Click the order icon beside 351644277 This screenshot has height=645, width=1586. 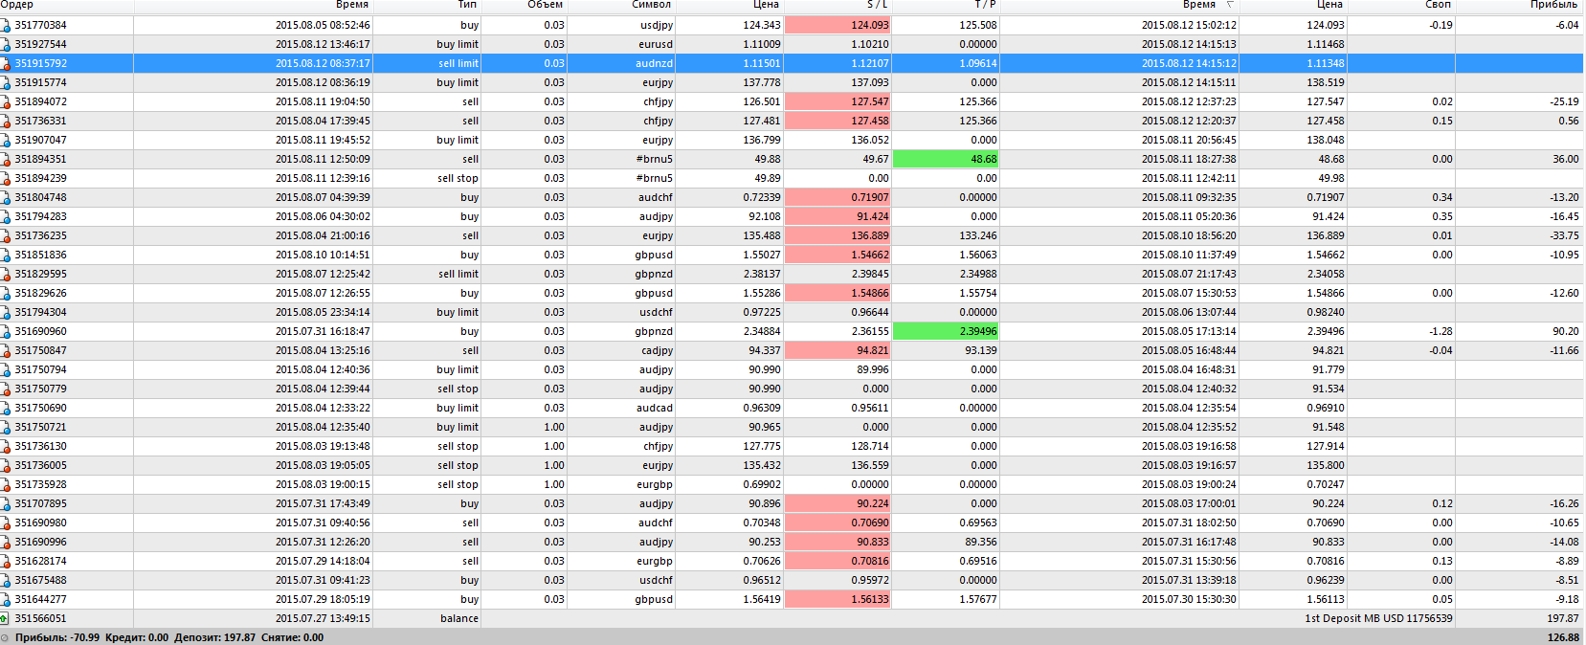[x=6, y=599]
